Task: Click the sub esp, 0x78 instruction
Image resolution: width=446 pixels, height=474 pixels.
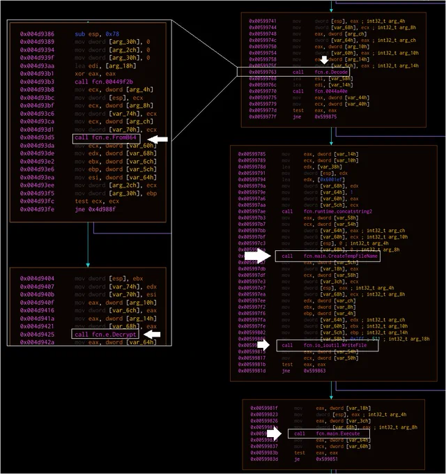Action: tap(97, 34)
